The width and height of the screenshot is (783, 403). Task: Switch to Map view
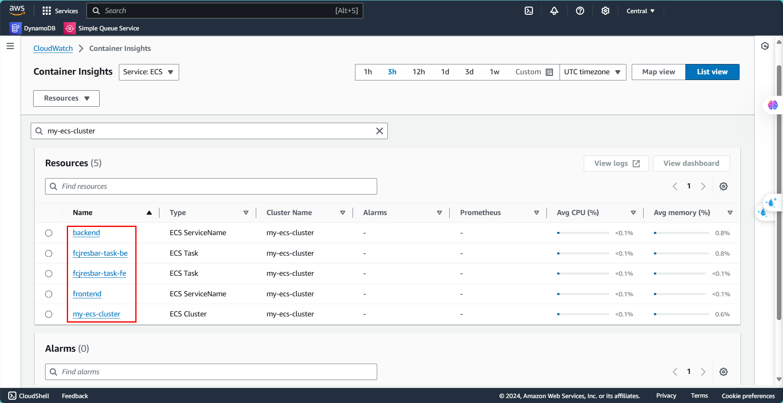pyautogui.click(x=659, y=72)
